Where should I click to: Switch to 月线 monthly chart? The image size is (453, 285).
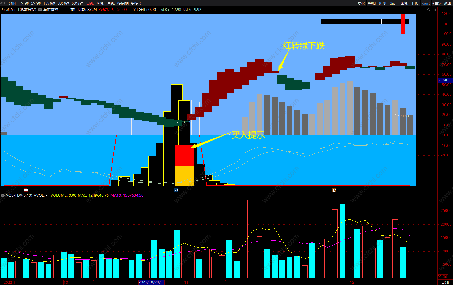[x=111, y=3]
